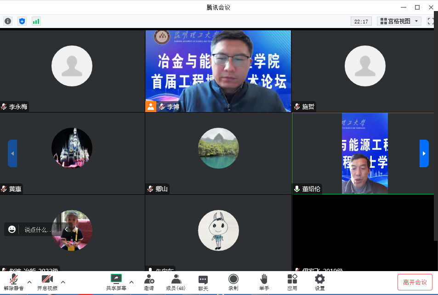The width and height of the screenshot is (438, 295).
Task: Turn on camera with 开启视频
Action: (x=47, y=282)
